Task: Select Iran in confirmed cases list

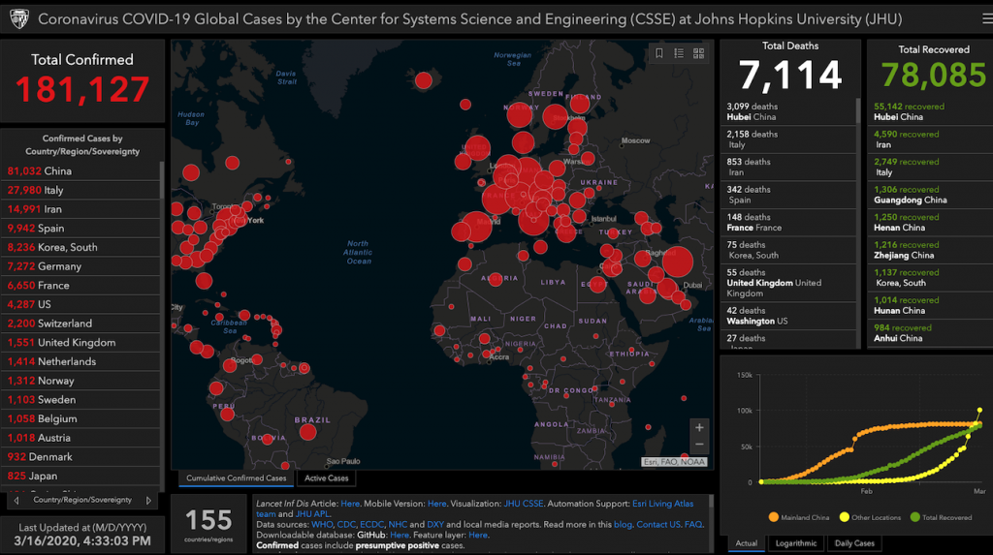Action: click(x=80, y=209)
